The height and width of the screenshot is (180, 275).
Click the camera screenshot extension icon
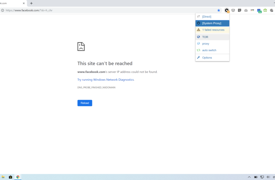[x=246, y=10]
